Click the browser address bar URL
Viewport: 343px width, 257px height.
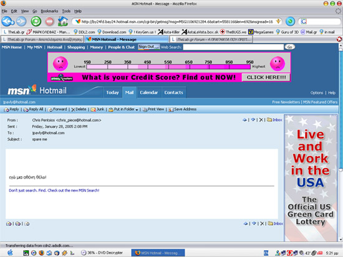[176, 22]
